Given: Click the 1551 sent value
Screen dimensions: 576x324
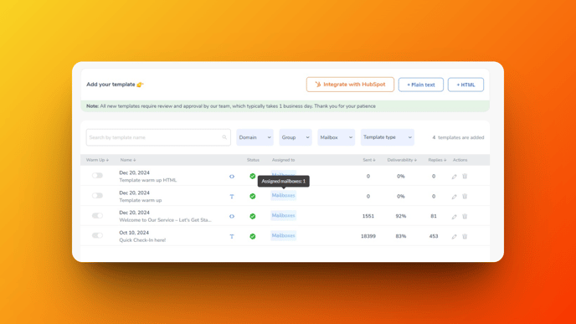Looking at the screenshot, I should coord(368,216).
